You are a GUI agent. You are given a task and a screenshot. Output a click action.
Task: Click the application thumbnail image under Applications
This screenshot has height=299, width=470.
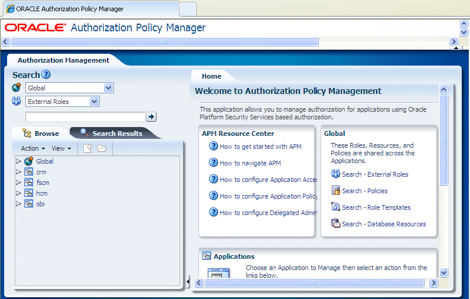tap(218, 272)
